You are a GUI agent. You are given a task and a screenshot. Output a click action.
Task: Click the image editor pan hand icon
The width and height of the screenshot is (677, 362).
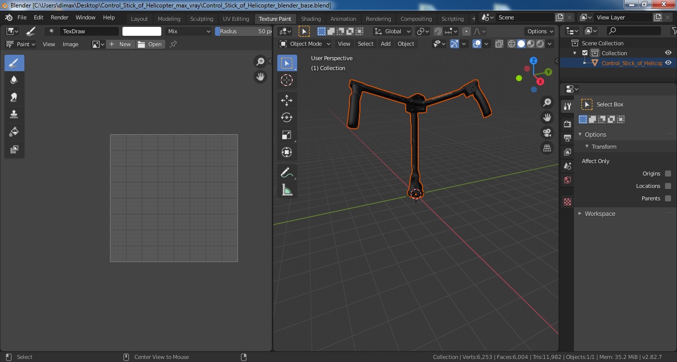click(x=260, y=77)
